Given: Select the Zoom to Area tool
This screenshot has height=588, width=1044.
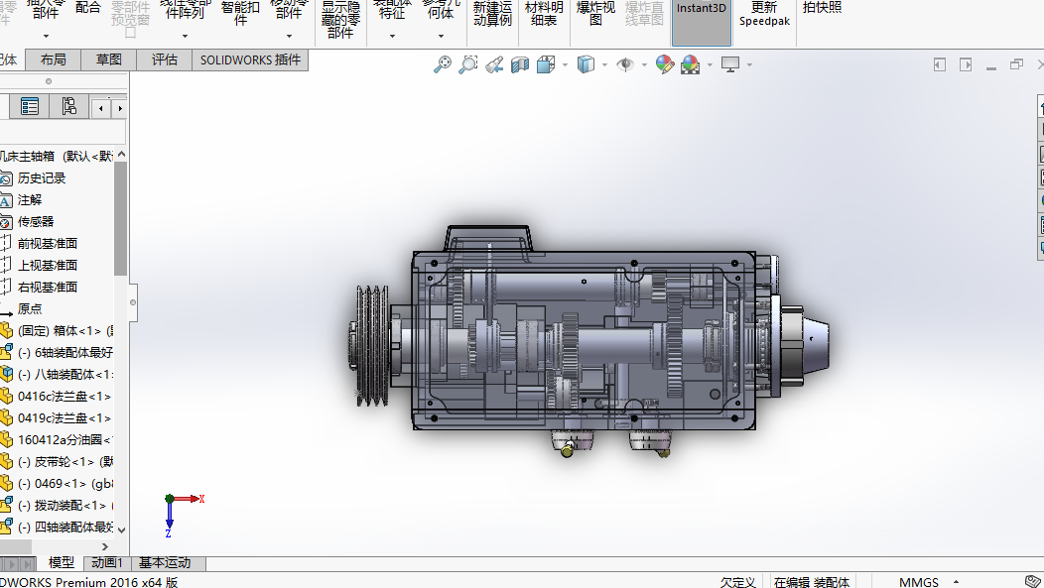Looking at the screenshot, I should tap(468, 64).
